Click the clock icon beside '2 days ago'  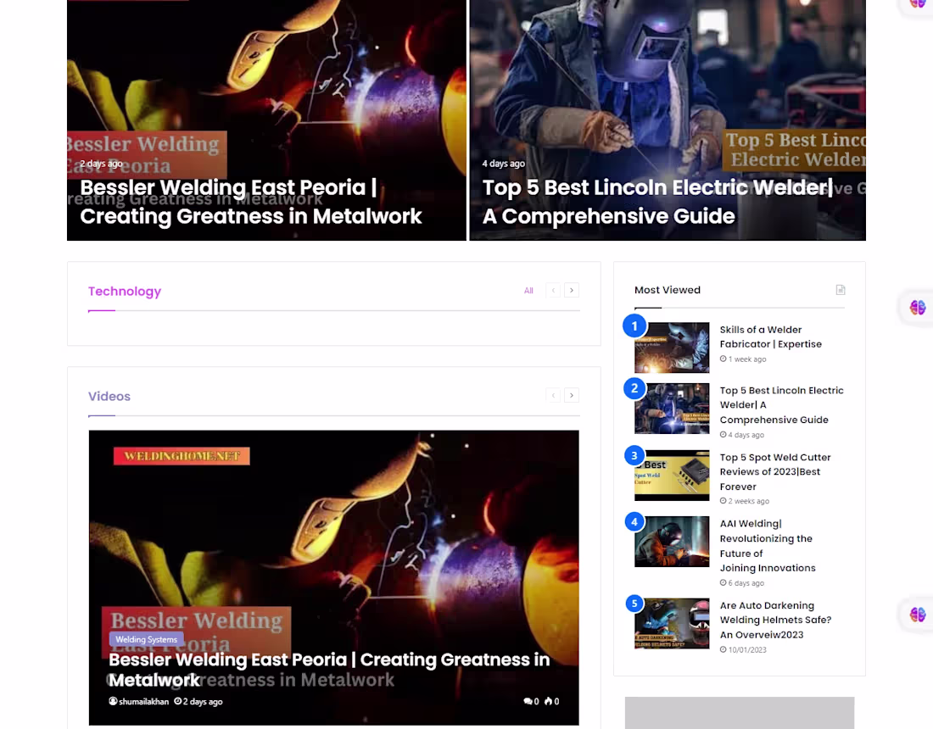click(x=176, y=701)
